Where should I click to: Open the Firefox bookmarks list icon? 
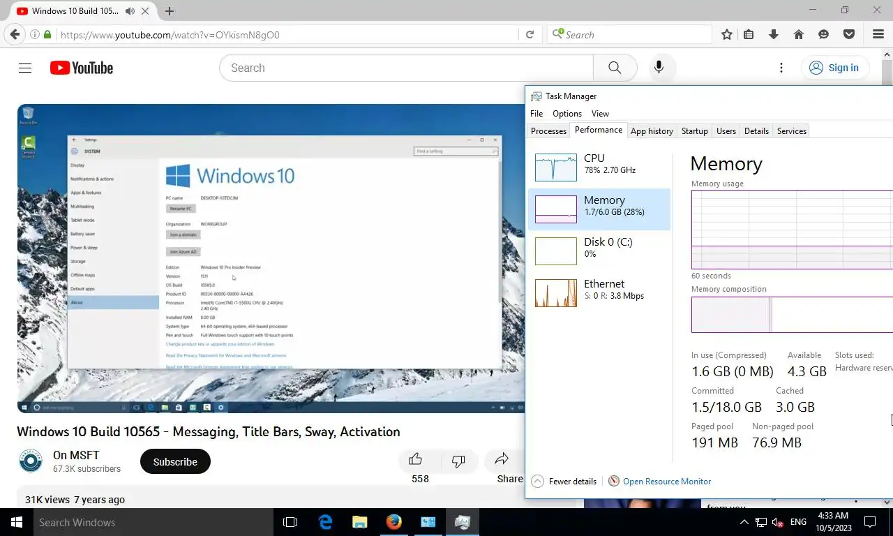749,34
